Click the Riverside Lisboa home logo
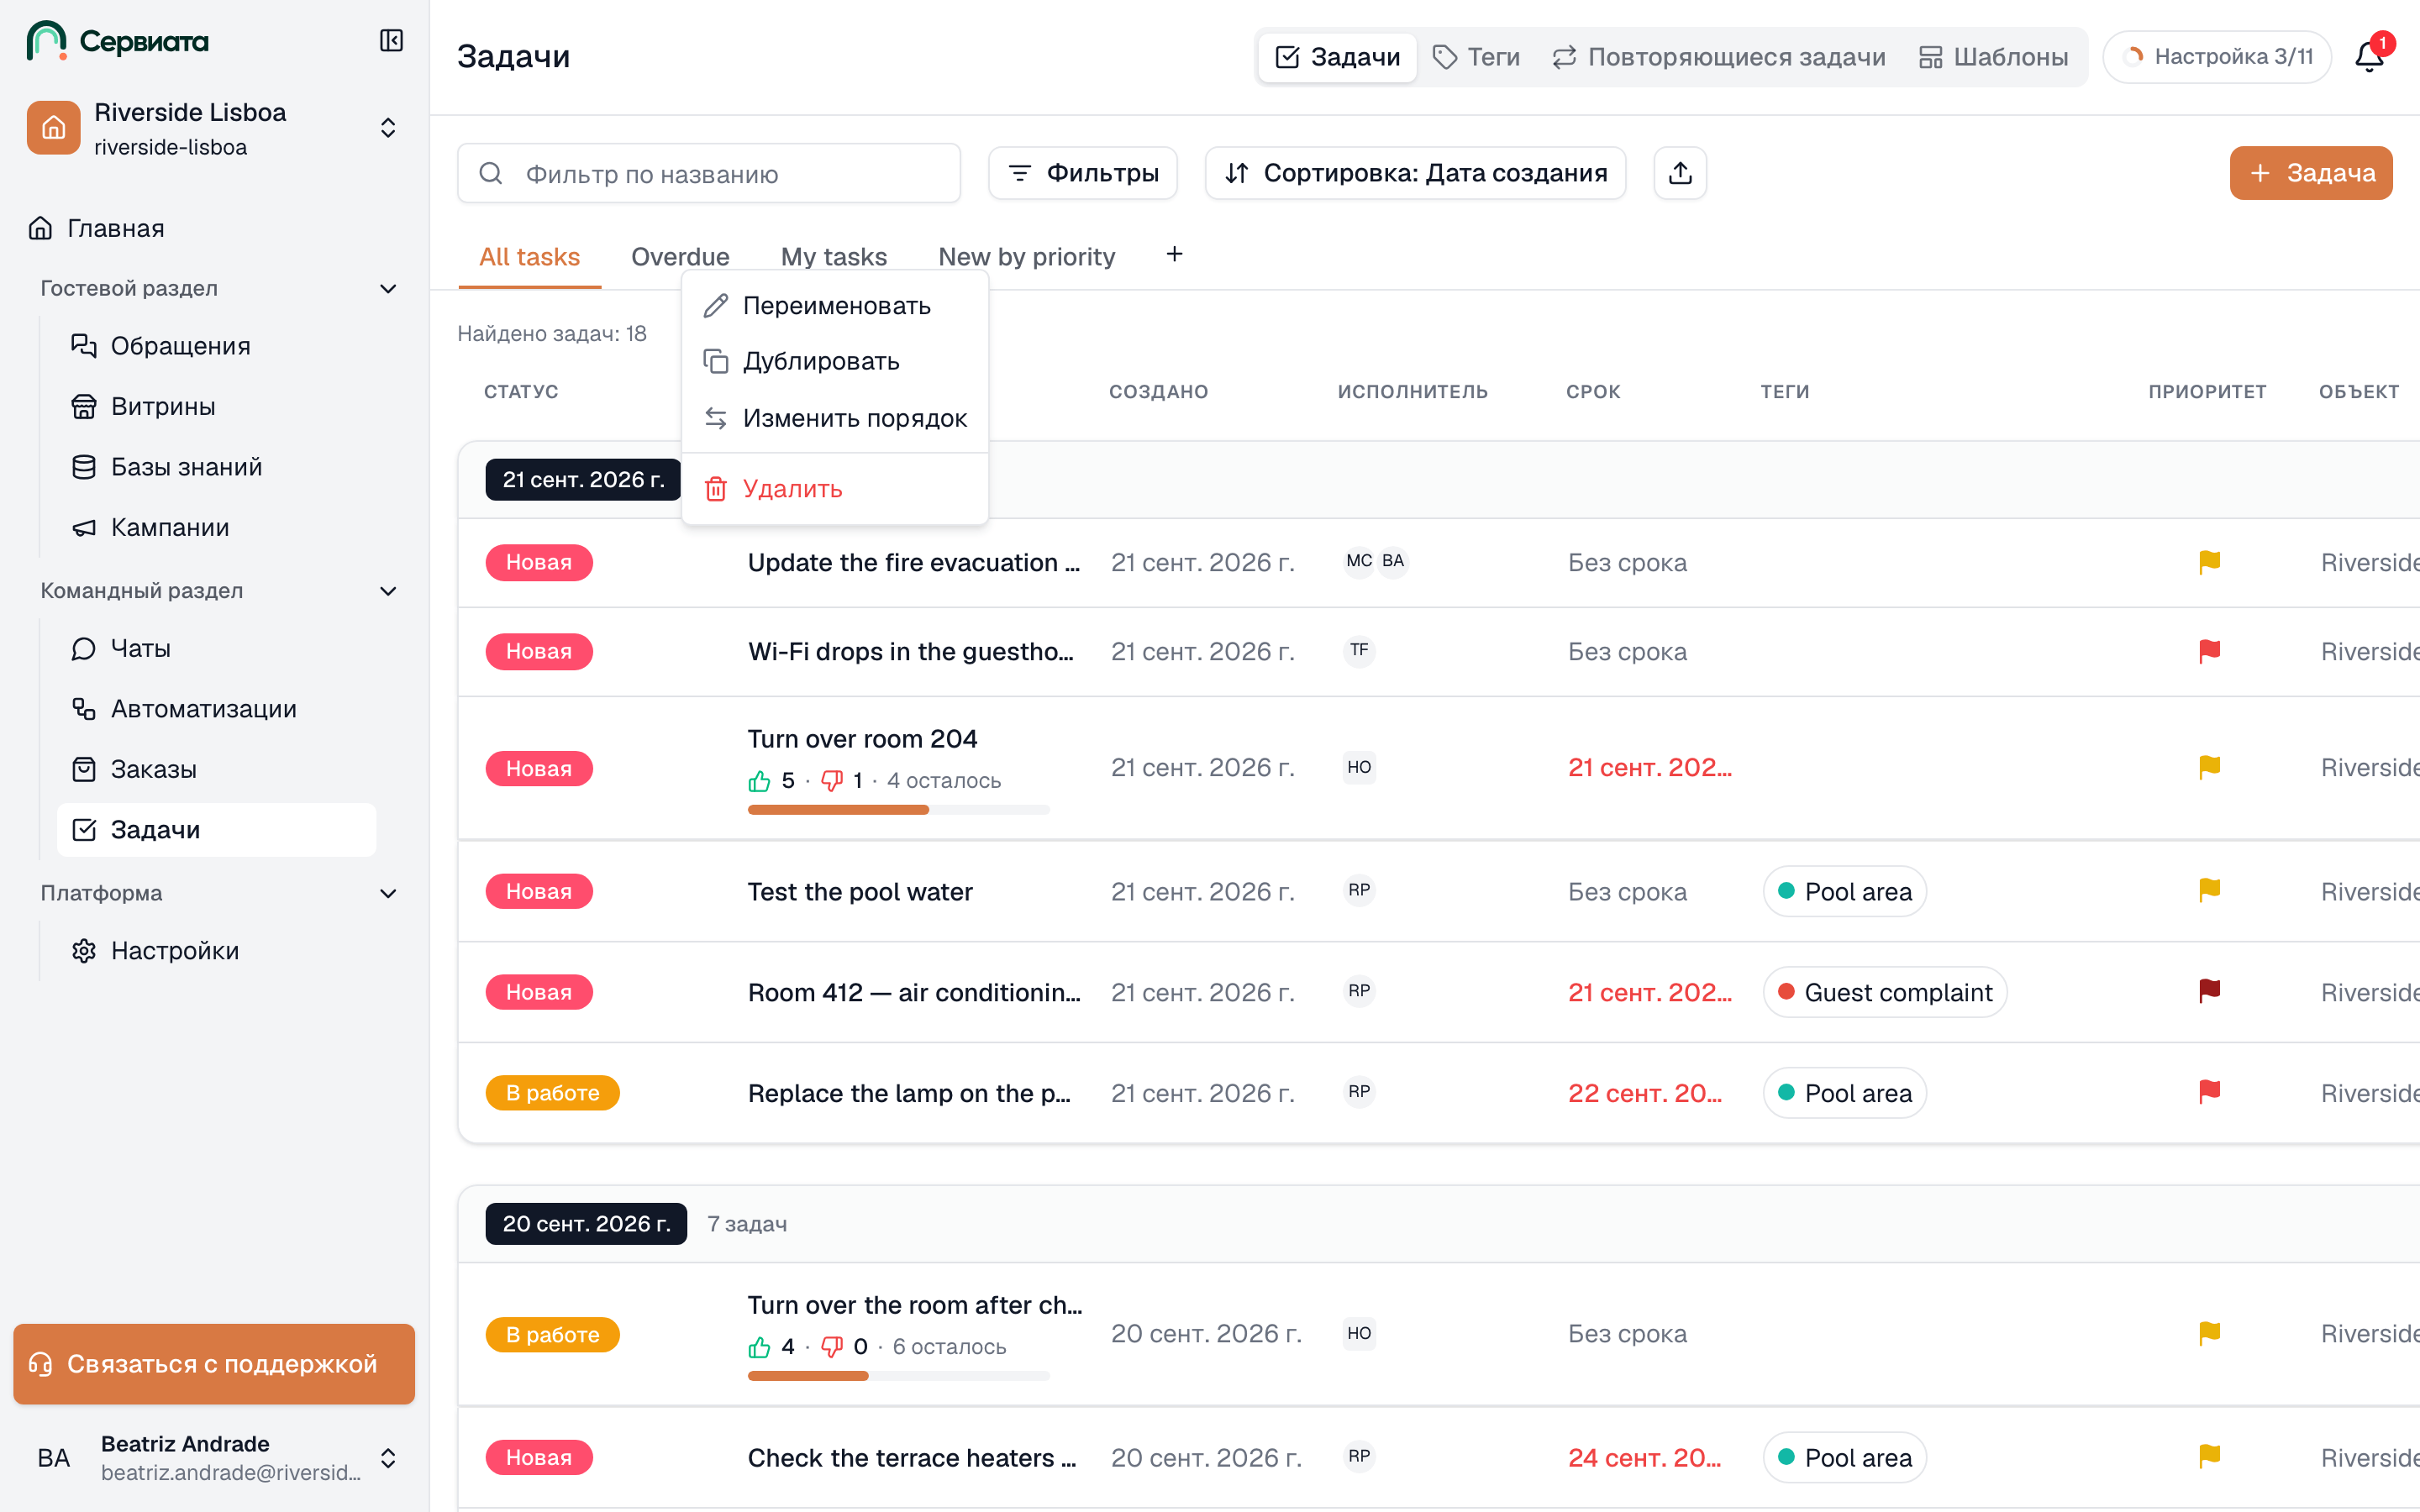The image size is (2420, 1512). 54,128
